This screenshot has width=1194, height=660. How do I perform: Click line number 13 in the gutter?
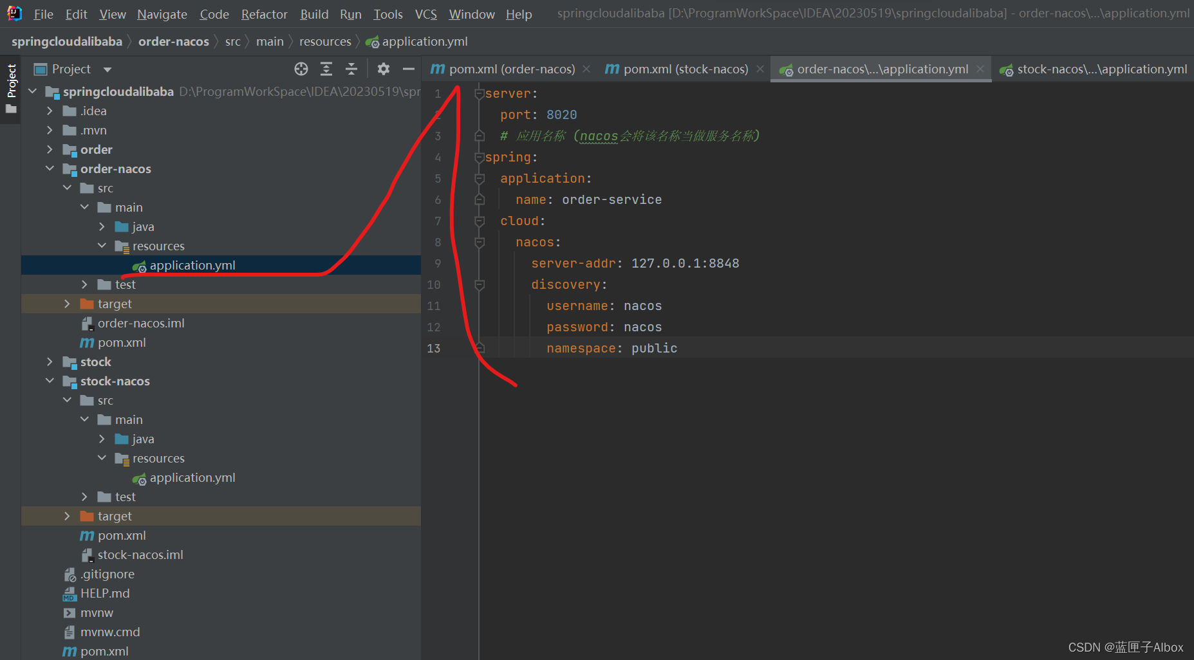tap(434, 348)
